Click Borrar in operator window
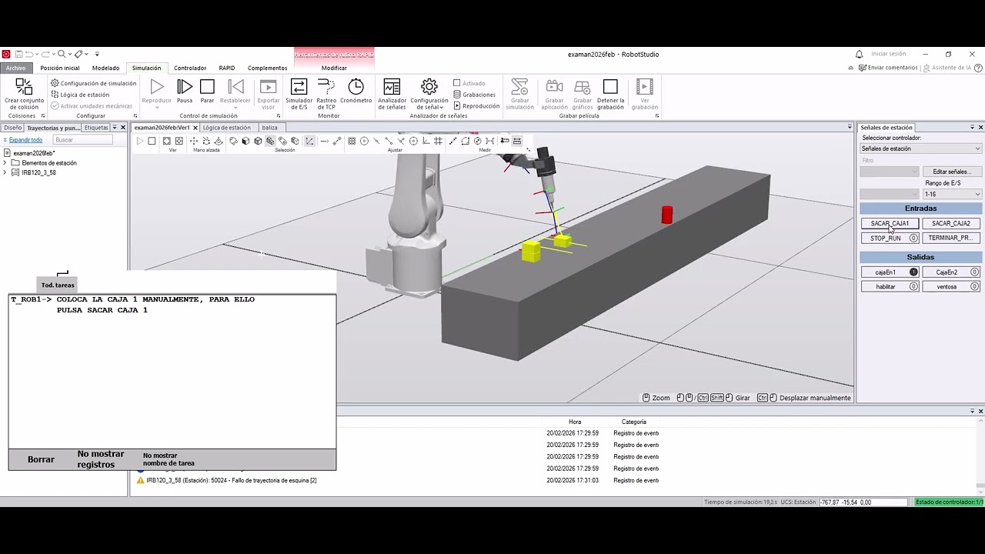The width and height of the screenshot is (985, 554). coord(41,459)
